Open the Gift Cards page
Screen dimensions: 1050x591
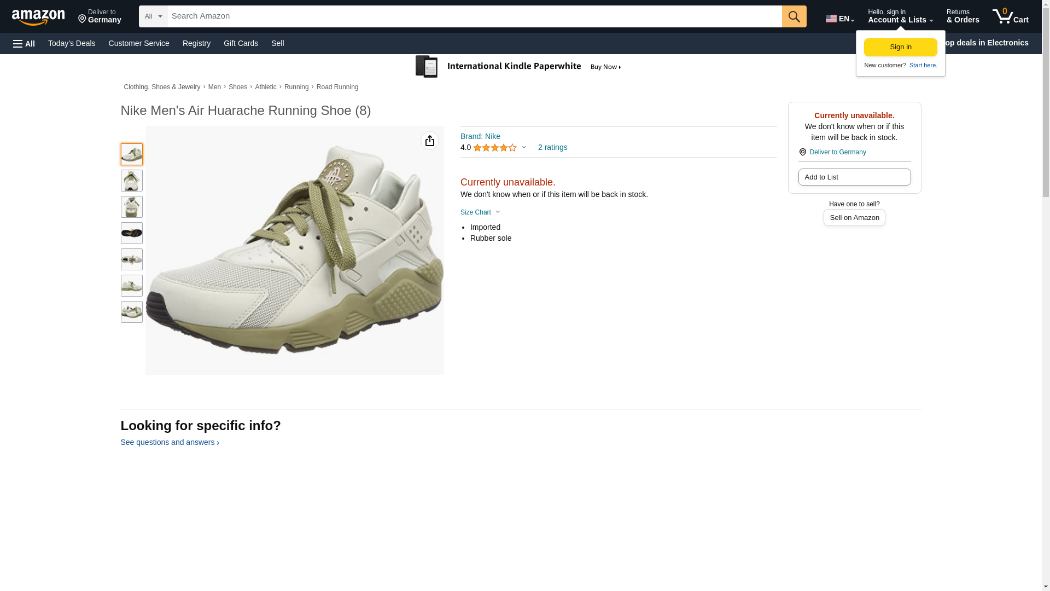tap(241, 43)
